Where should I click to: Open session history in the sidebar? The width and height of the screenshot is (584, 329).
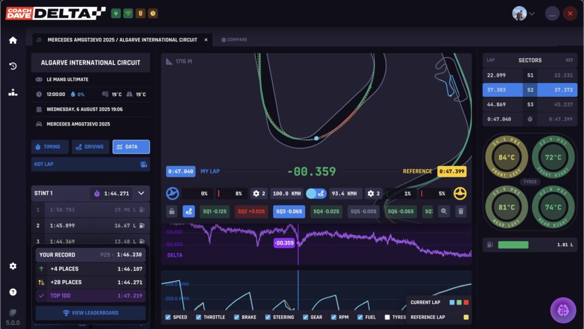click(13, 66)
